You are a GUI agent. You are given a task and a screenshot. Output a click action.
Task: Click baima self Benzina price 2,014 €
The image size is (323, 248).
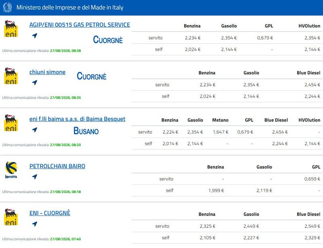[170, 144]
